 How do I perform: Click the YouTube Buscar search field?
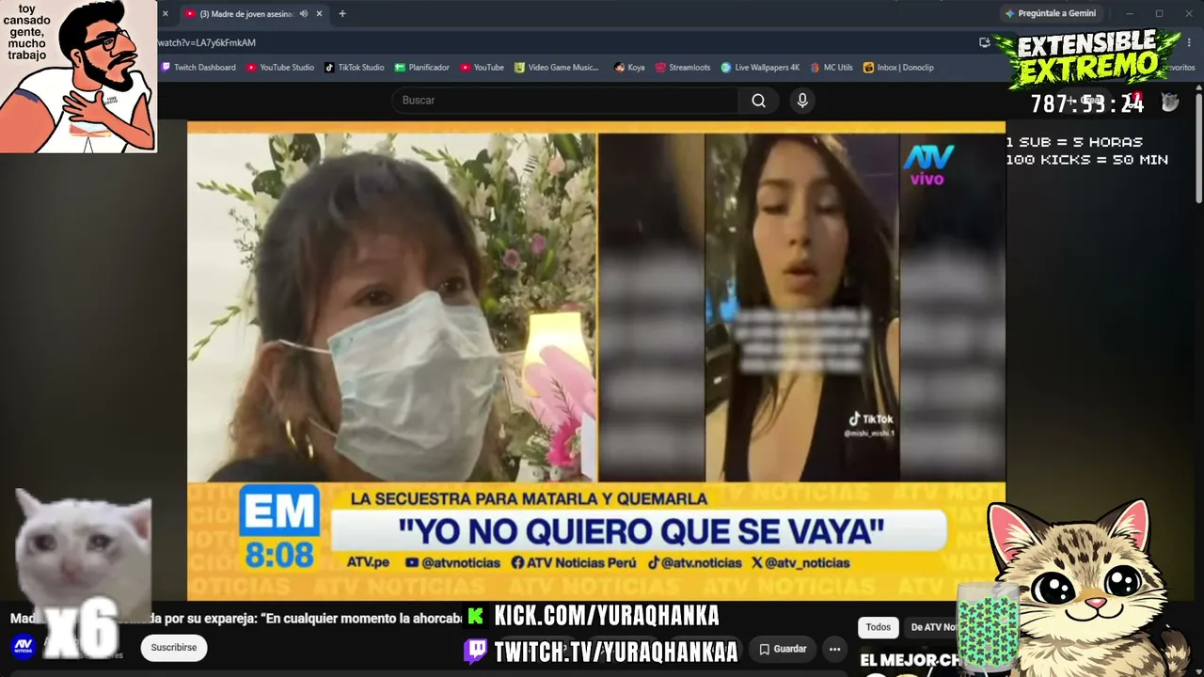pyautogui.click(x=564, y=101)
